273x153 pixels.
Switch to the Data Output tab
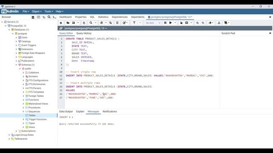[x=66, y=111]
